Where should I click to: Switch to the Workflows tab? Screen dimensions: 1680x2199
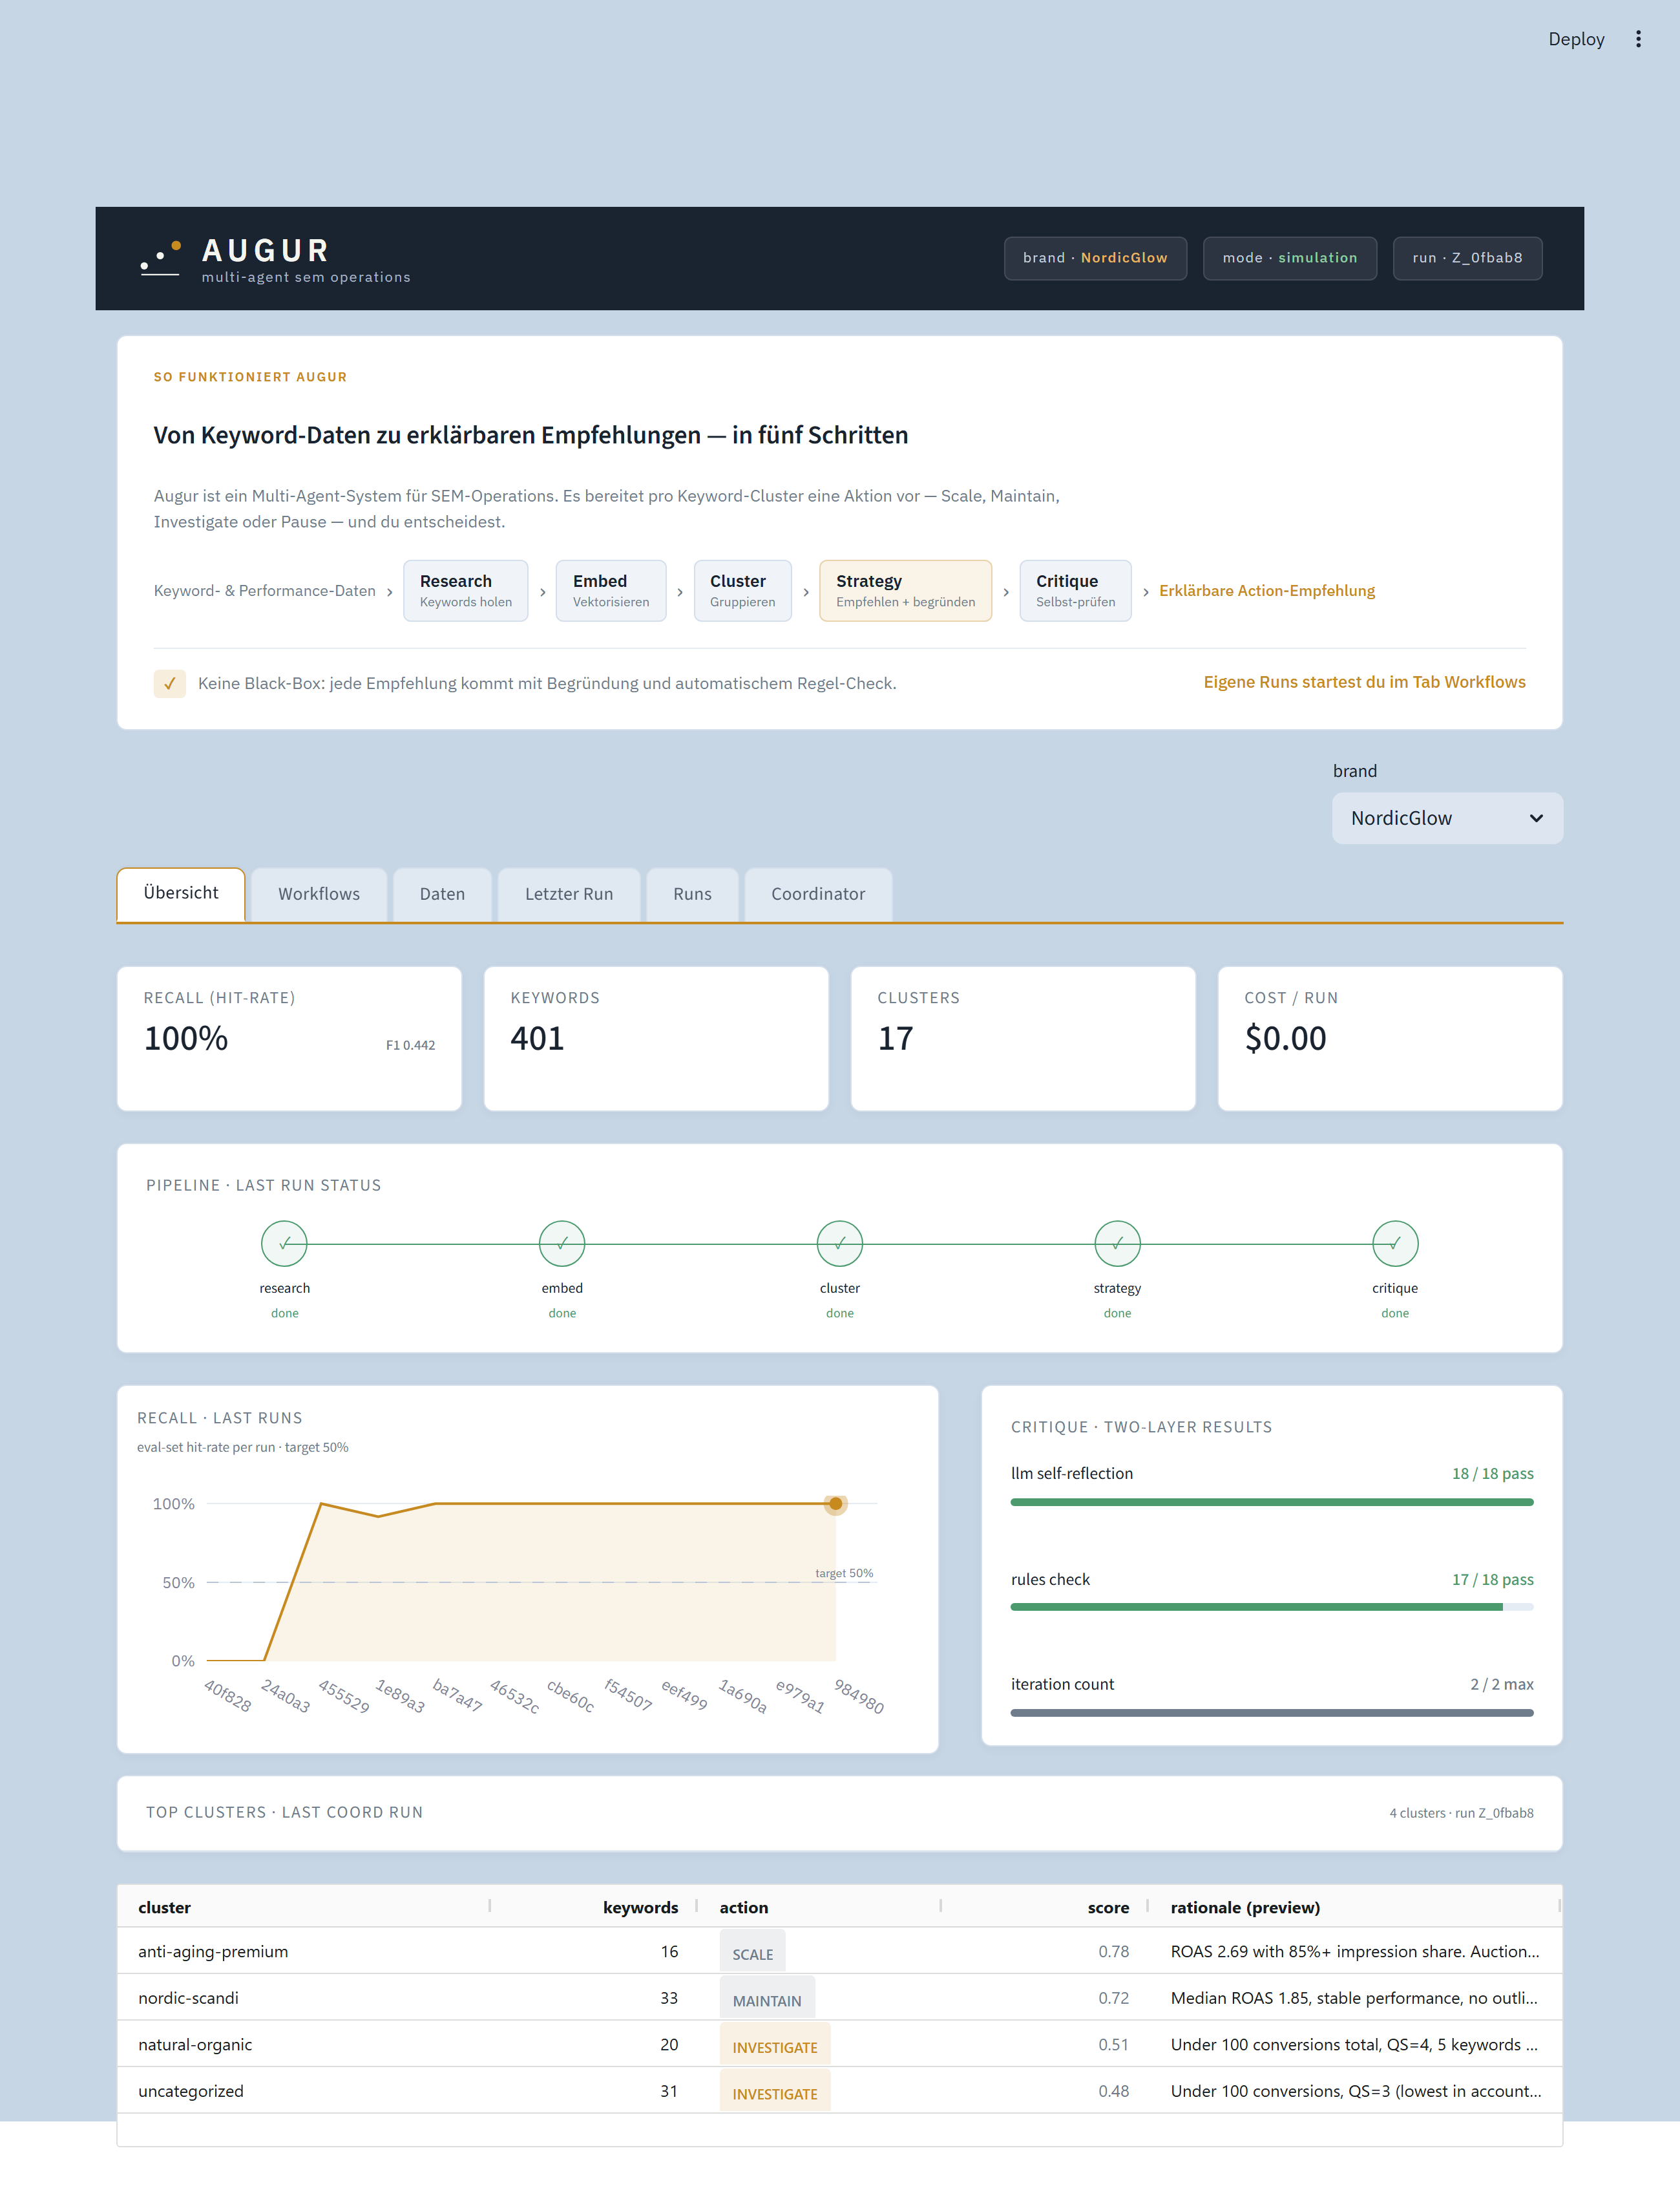319,895
